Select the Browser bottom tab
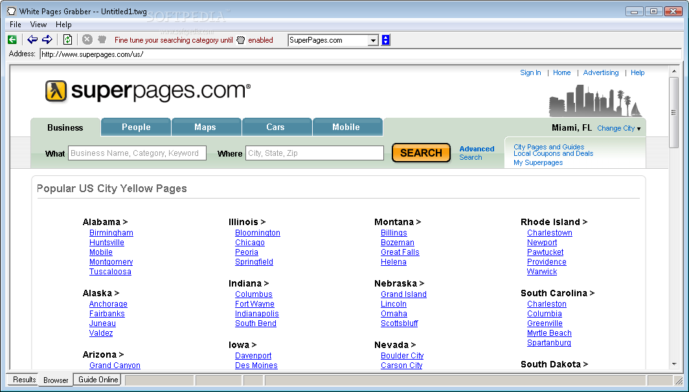The image size is (689, 392). 56,380
